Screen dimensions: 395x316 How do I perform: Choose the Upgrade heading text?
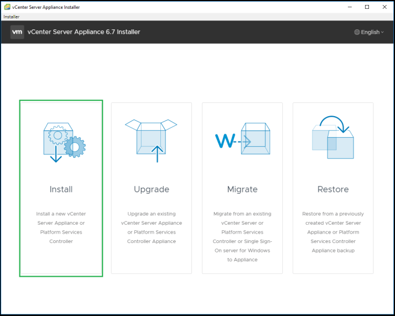click(x=151, y=189)
